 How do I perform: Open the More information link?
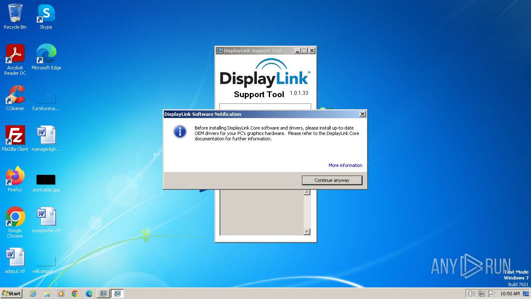pyautogui.click(x=345, y=165)
